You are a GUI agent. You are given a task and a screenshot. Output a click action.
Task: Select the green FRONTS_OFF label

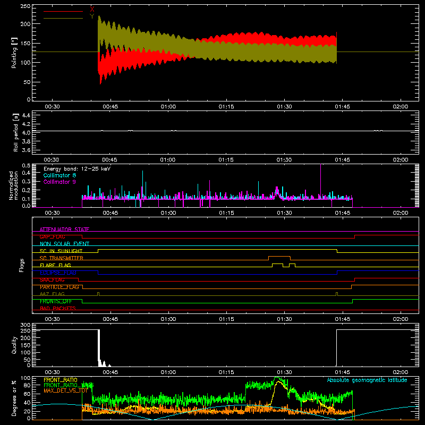[x=56, y=301]
